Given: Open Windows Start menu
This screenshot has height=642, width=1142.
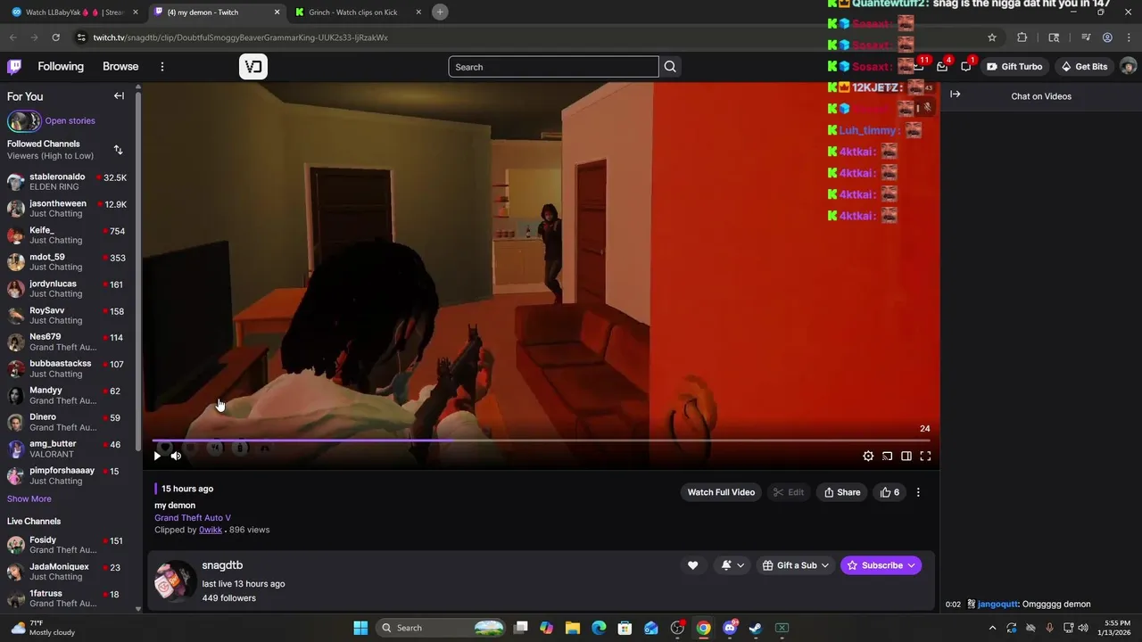Looking at the screenshot, I should pos(360,628).
